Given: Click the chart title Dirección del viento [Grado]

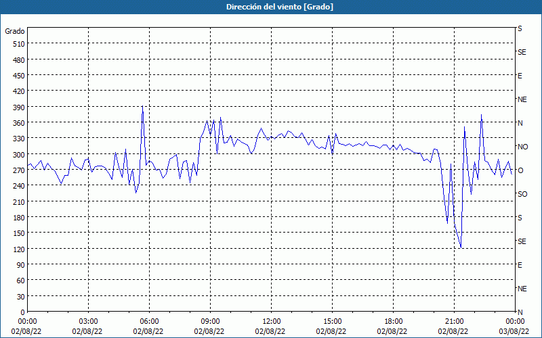Looking at the screenshot, I should pos(280,7).
